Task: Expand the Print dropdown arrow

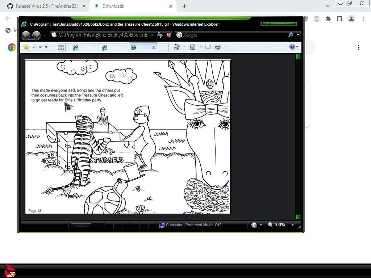Action: pyautogui.click(x=226, y=47)
